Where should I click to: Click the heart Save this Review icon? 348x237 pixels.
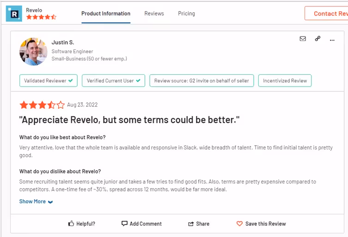239,224
